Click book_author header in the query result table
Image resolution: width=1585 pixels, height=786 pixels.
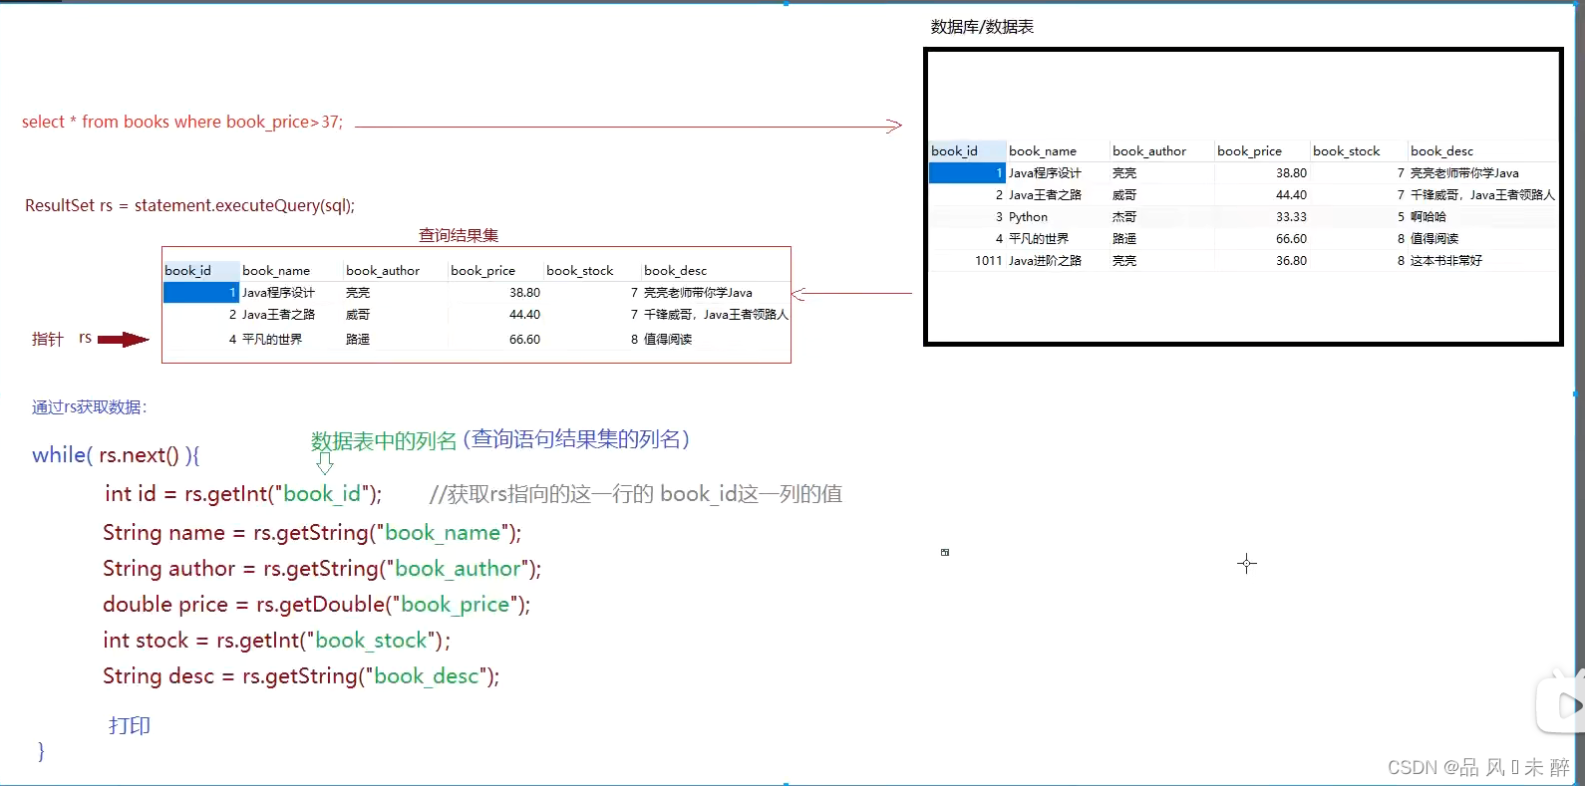[383, 270]
